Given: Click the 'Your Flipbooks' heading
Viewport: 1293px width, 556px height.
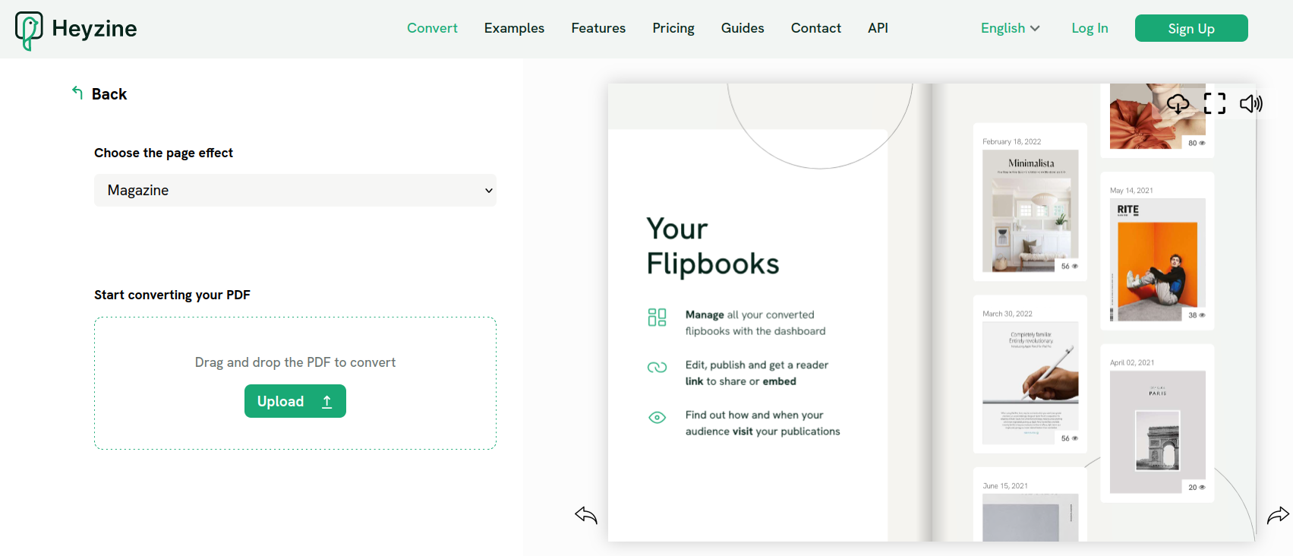Looking at the screenshot, I should pyautogui.click(x=713, y=246).
